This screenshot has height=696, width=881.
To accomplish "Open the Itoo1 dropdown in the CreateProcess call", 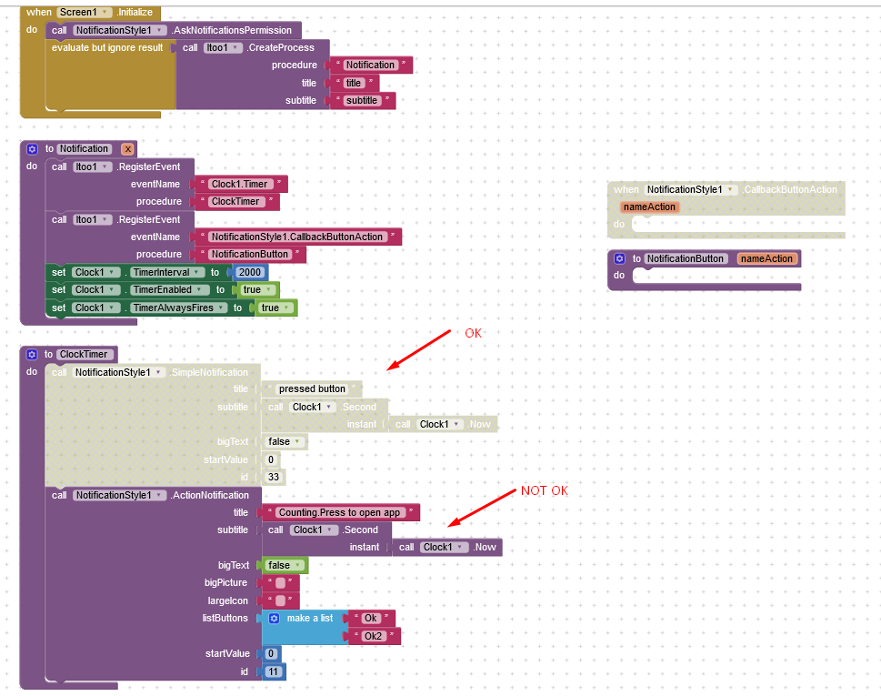I will point(223,48).
